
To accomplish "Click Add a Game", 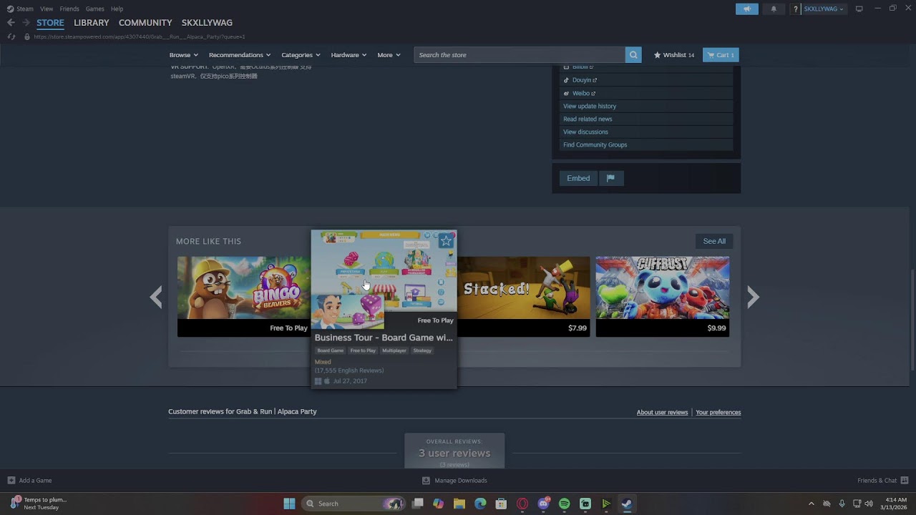I will click(29, 481).
